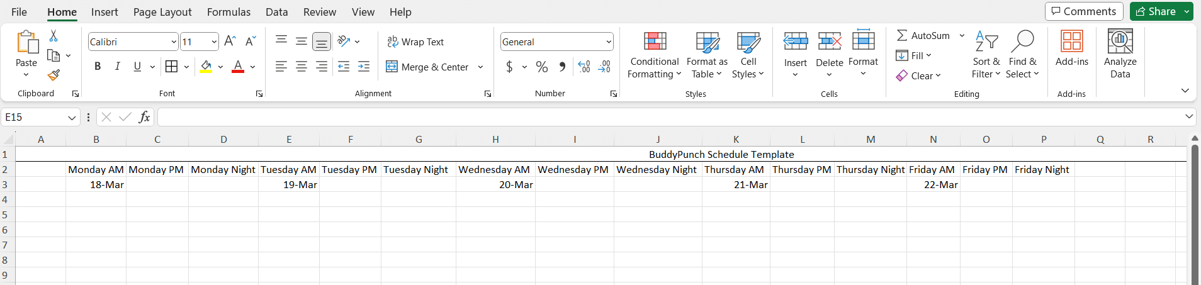Viewport: 1201px width, 285px height.
Task: Switch to the Data tab
Action: pos(276,12)
